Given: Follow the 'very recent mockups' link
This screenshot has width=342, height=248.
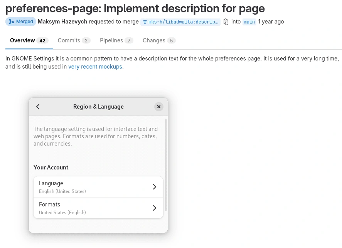Looking at the screenshot, I should [x=95, y=67].
